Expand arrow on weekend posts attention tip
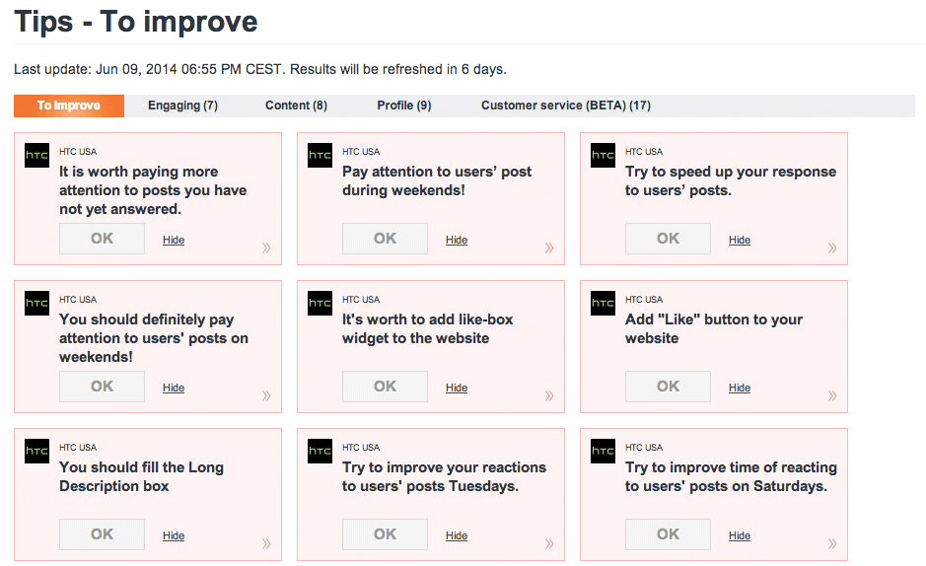This screenshot has height=566, width=926. coord(549,248)
